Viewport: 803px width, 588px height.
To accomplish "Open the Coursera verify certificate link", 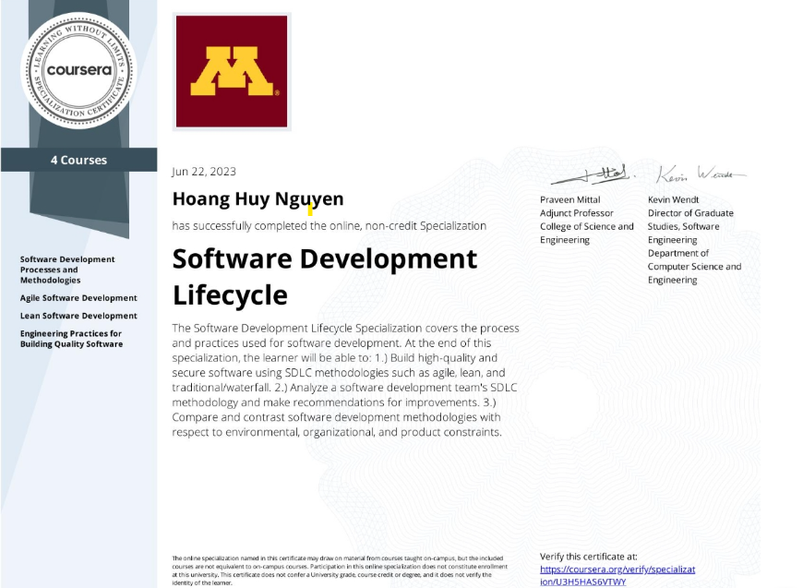I will pos(604,575).
